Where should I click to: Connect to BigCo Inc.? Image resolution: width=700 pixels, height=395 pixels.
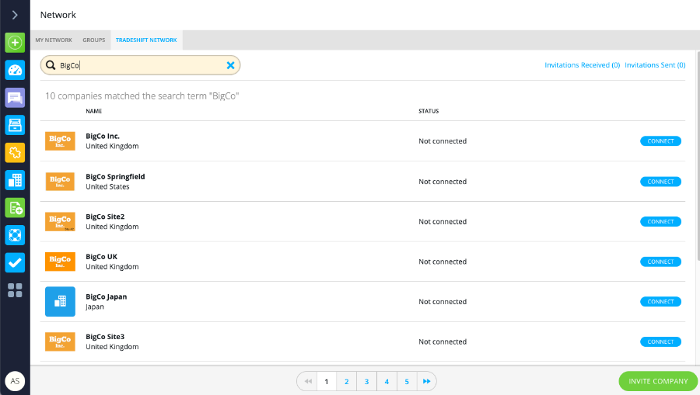coord(660,141)
